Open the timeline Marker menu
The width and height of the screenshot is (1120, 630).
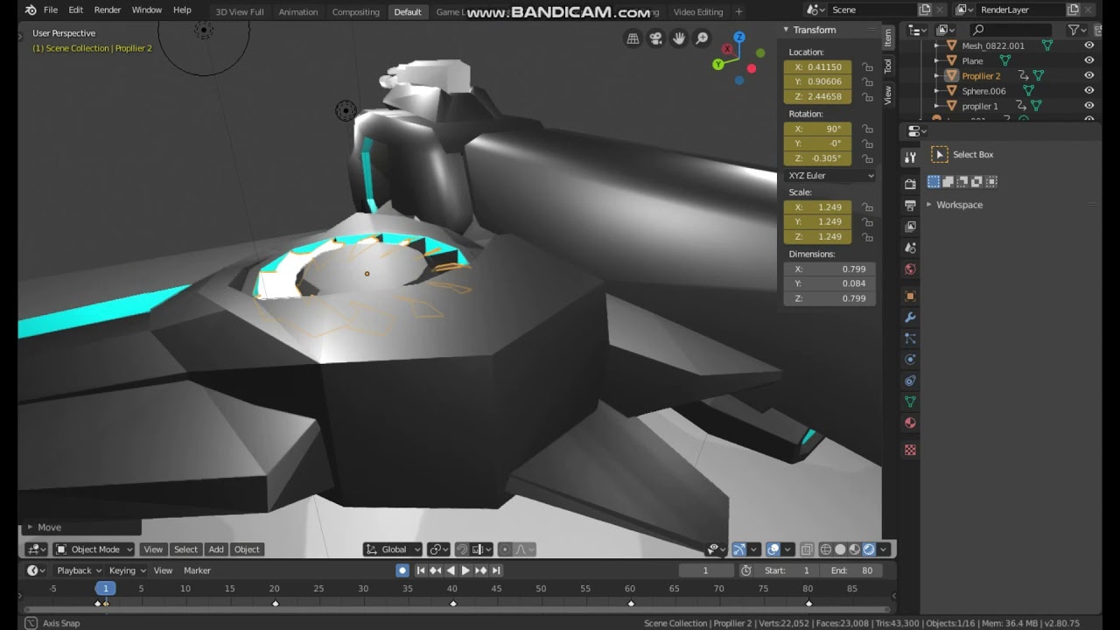click(x=197, y=570)
